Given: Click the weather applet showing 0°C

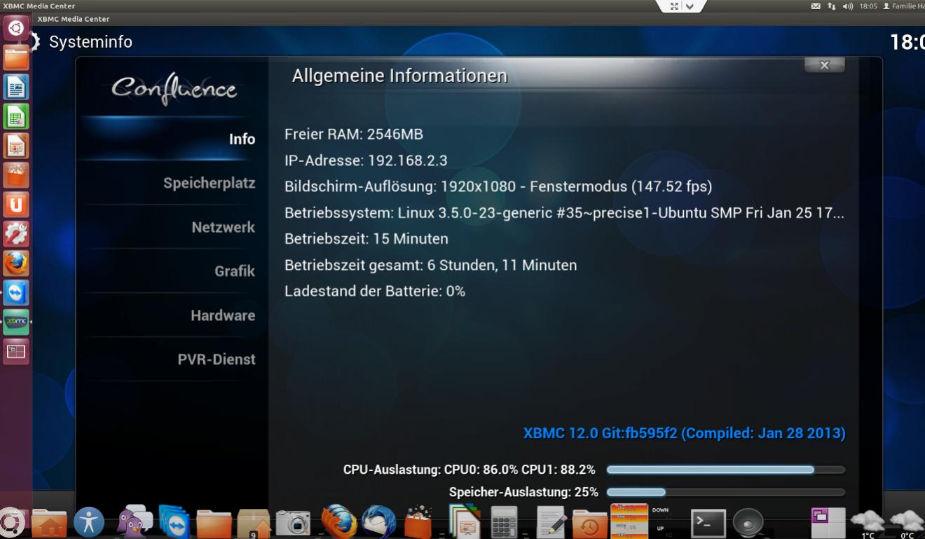Looking at the screenshot, I should click(x=907, y=524).
